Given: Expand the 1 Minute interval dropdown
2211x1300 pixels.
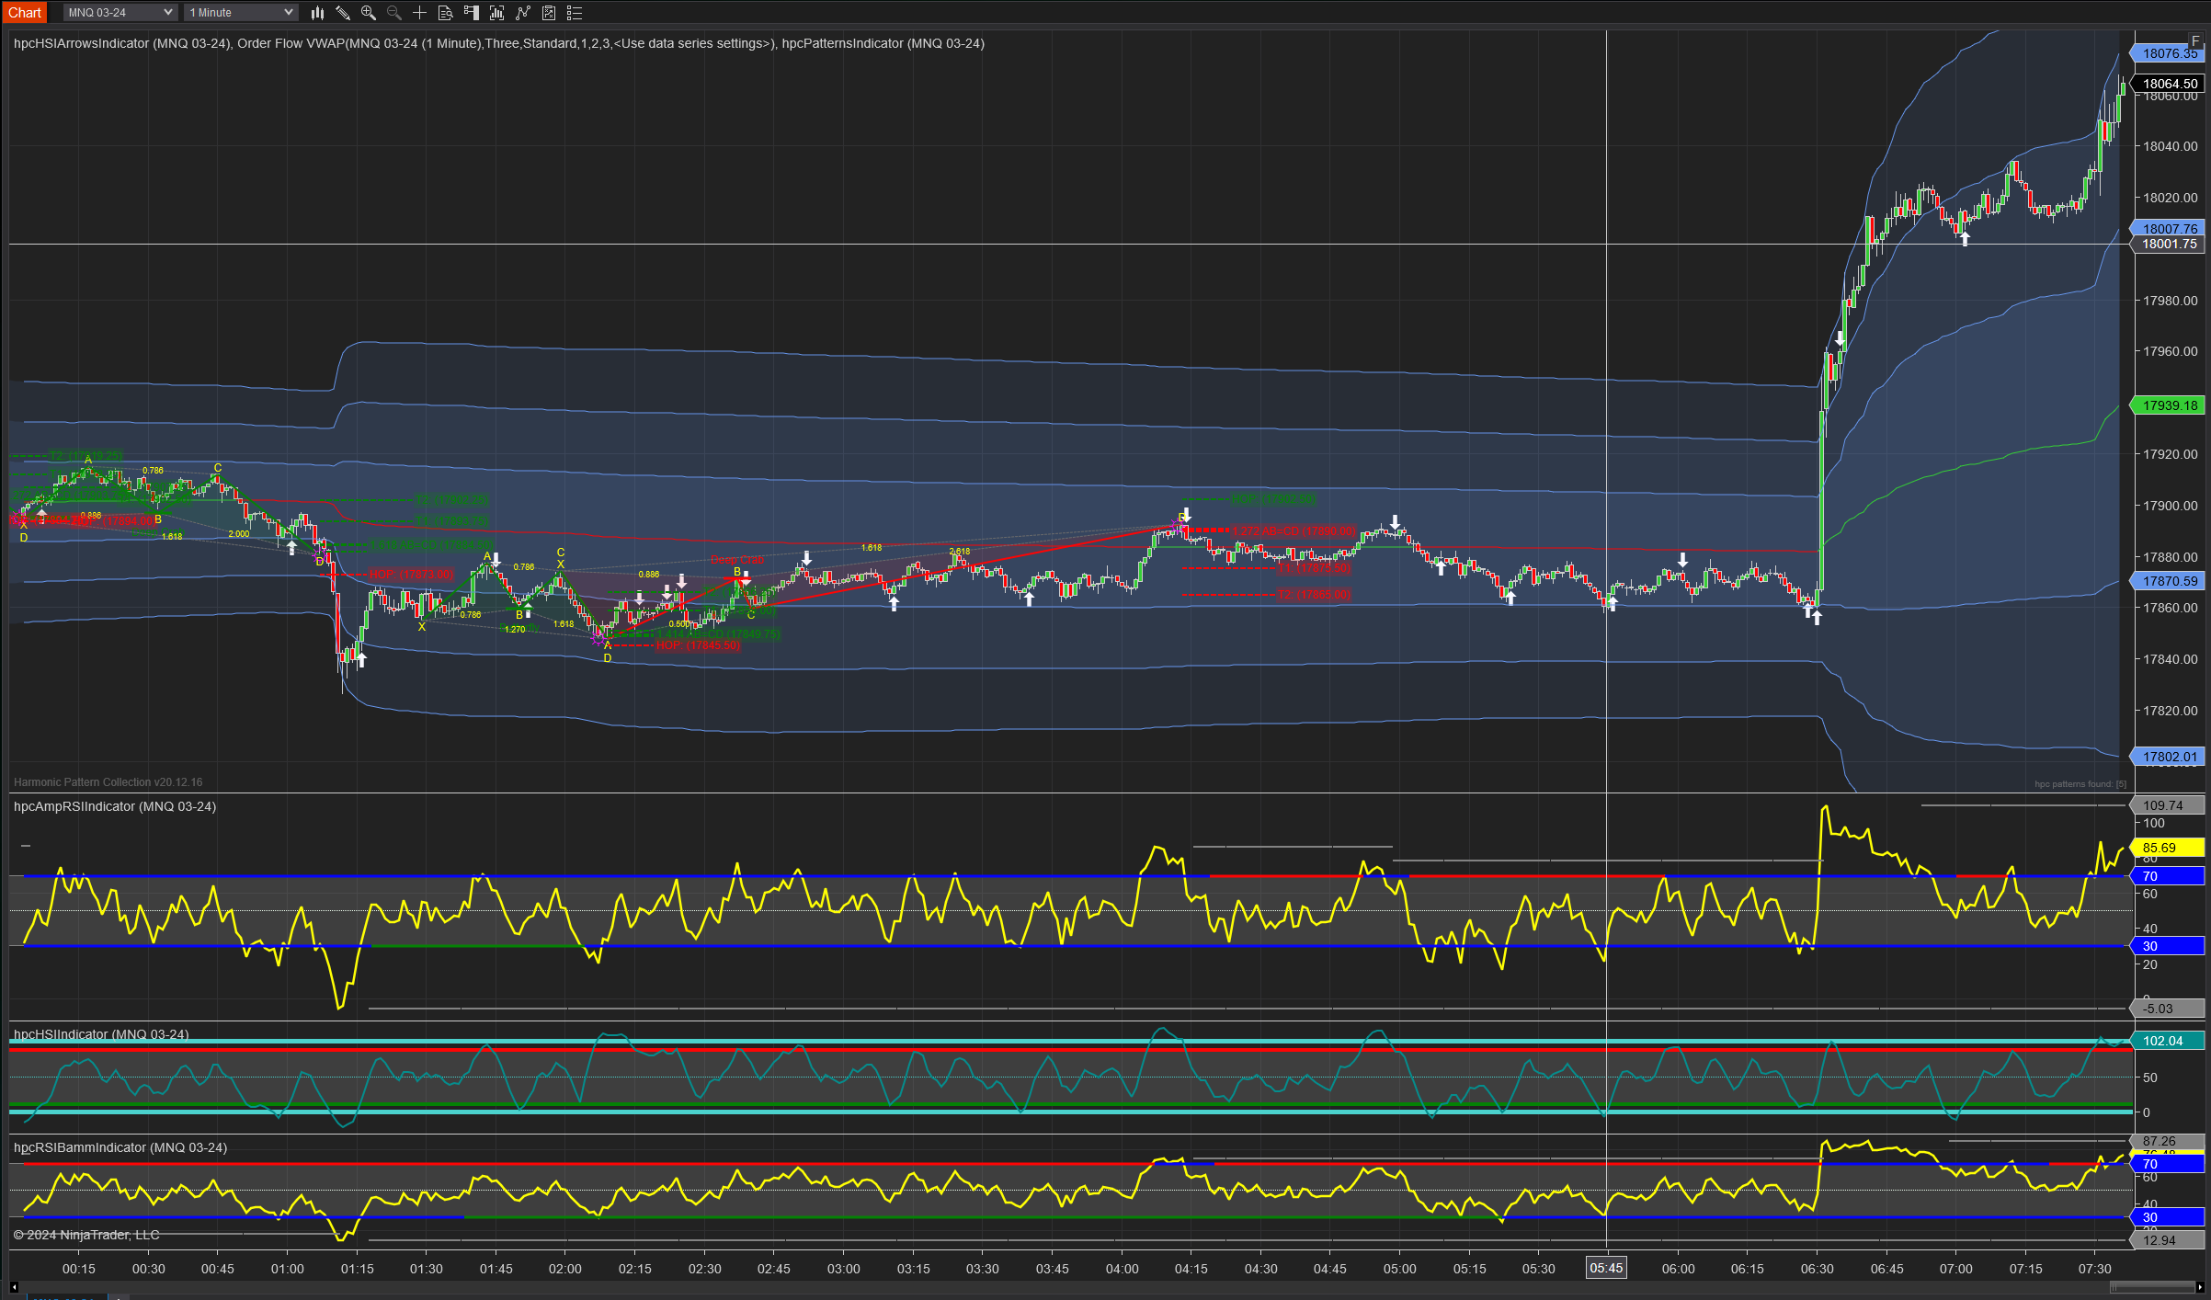Looking at the screenshot, I should click(241, 13).
